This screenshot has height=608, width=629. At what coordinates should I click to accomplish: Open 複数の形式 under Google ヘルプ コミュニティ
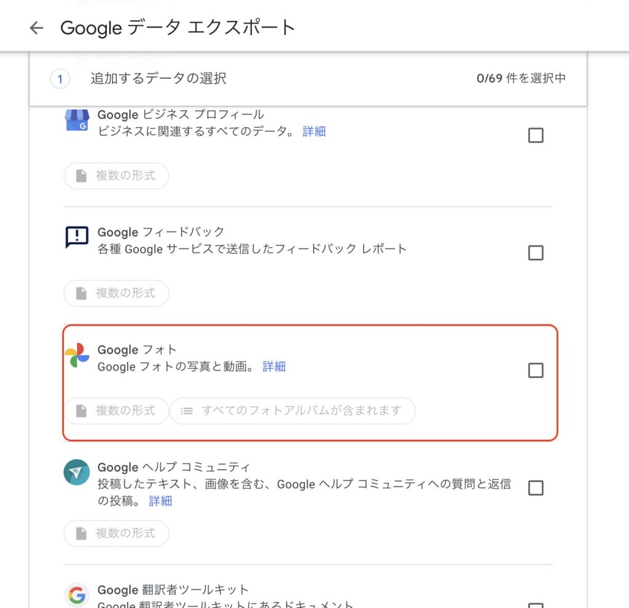116,533
